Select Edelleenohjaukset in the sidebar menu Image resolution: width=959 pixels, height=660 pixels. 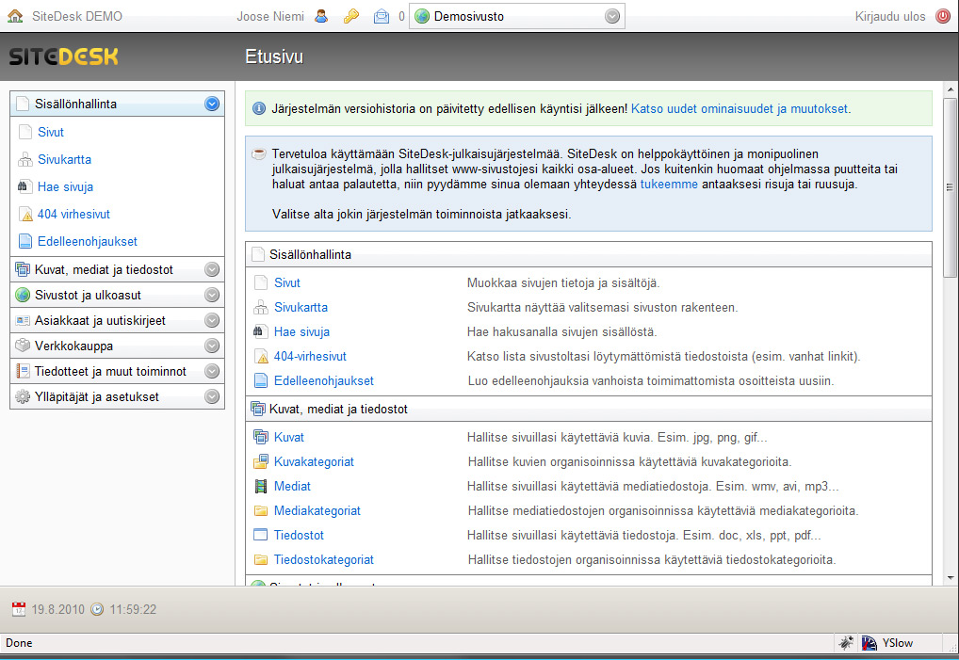pos(88,241)
